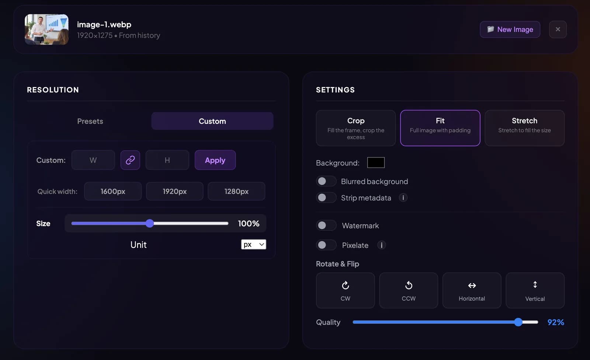Flip image using Horizontal button
Image resolution: width=590 pixels, height=360 pixels.
[472, 290]
